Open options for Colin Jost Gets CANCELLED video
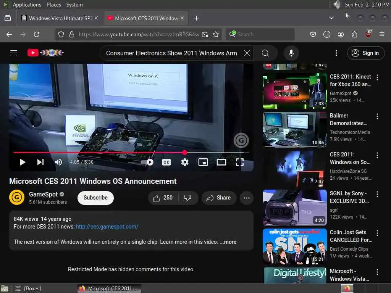Screen dimensions: 391x293 [x=377, y=233]
